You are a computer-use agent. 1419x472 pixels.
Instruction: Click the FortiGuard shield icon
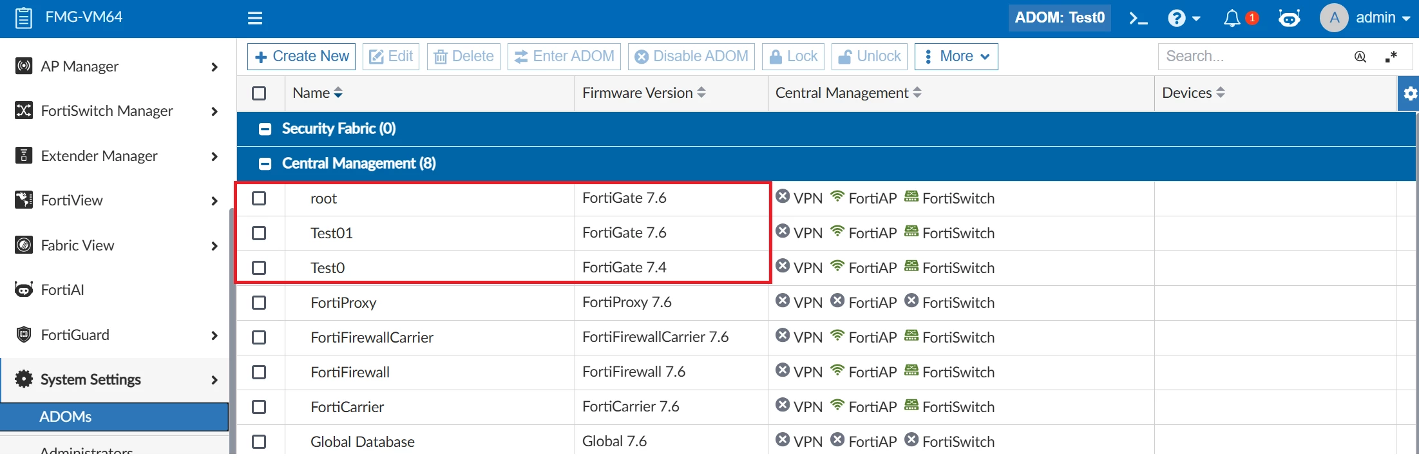[24, 335]
